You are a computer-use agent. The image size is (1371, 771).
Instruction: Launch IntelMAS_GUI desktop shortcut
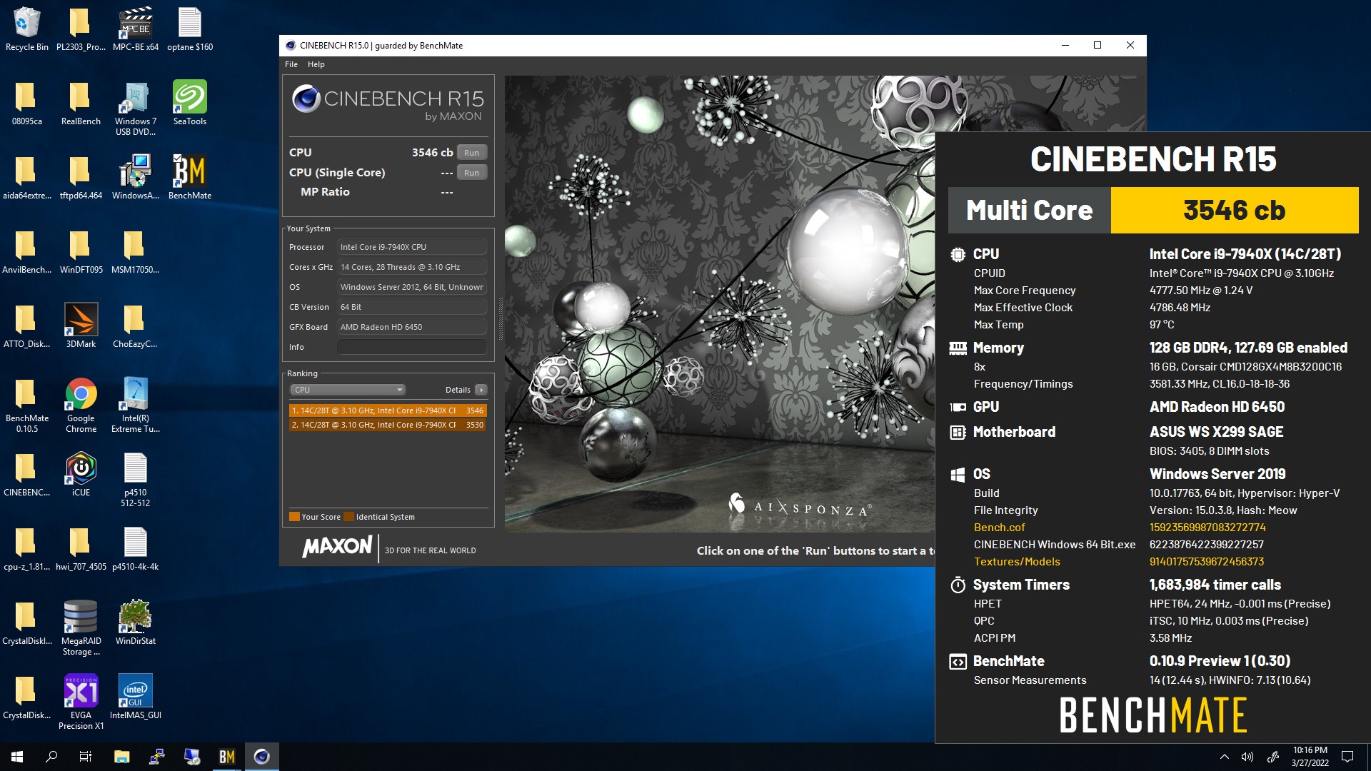click(x=136, y=697)
